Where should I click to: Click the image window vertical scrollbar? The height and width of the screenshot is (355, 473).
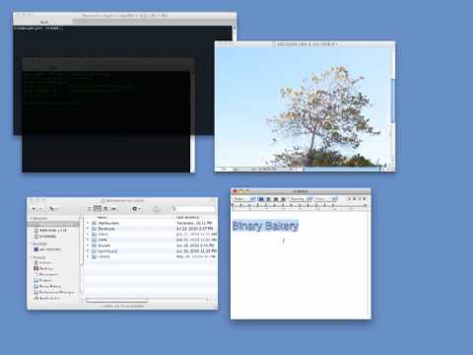click(x=392, y=101)
